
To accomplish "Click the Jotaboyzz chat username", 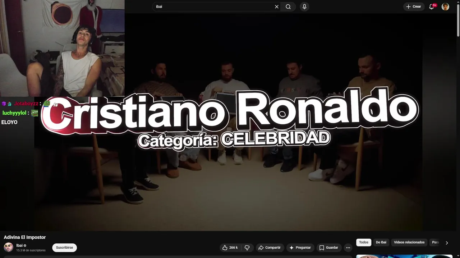I will pyautogui.click(x=26, y=104).
